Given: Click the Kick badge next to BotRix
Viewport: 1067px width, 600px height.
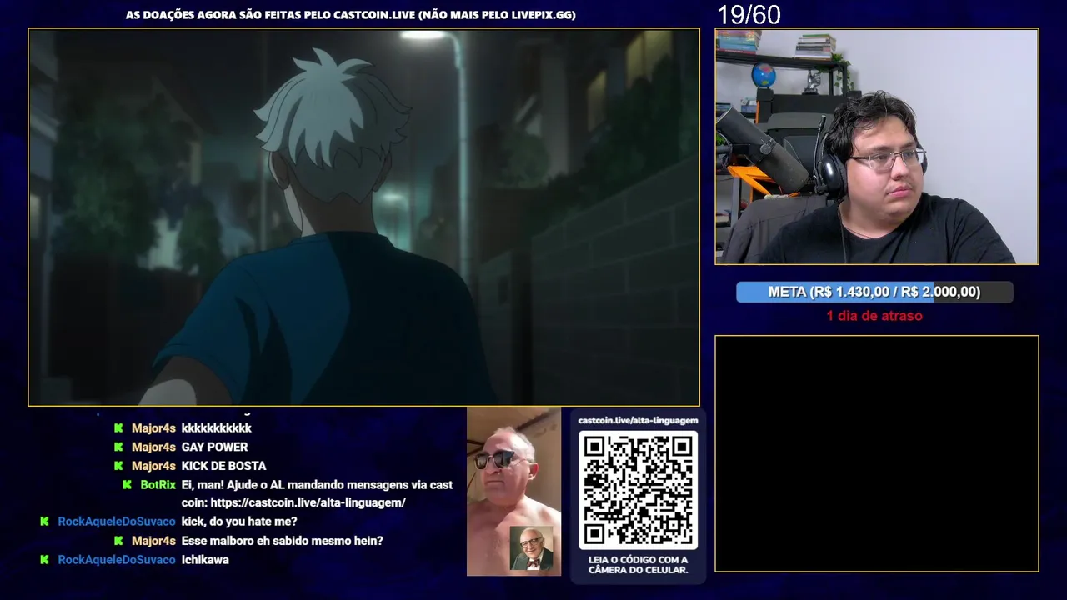Looking at the screenshot, I should (x=128, y=484).
